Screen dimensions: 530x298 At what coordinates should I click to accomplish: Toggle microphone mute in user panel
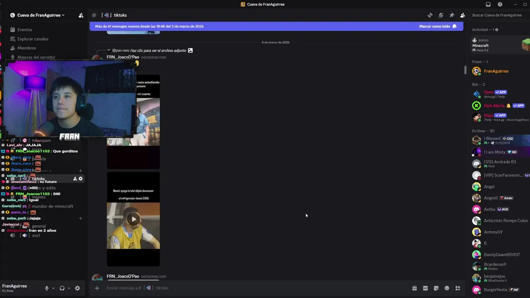click(x=47, y=288)
